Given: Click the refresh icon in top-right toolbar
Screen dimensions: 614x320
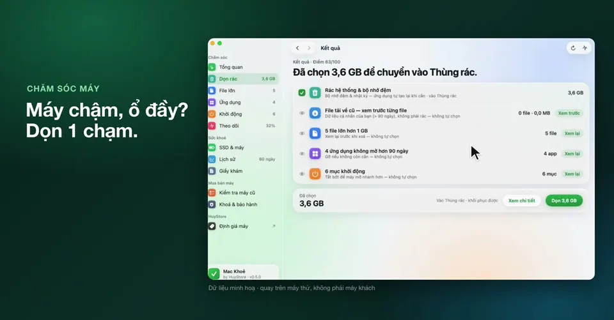Looking at the screenshot, I should pyautogui.click(x=573, y=48).
